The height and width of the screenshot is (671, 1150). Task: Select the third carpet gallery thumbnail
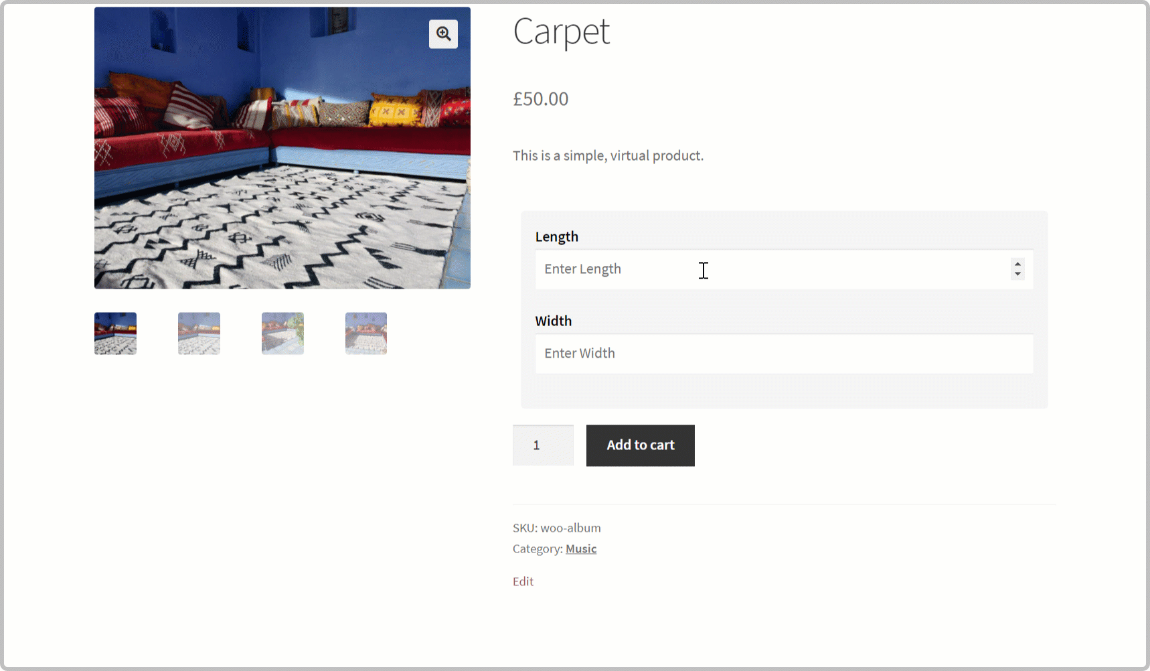(x=282, y=333)
